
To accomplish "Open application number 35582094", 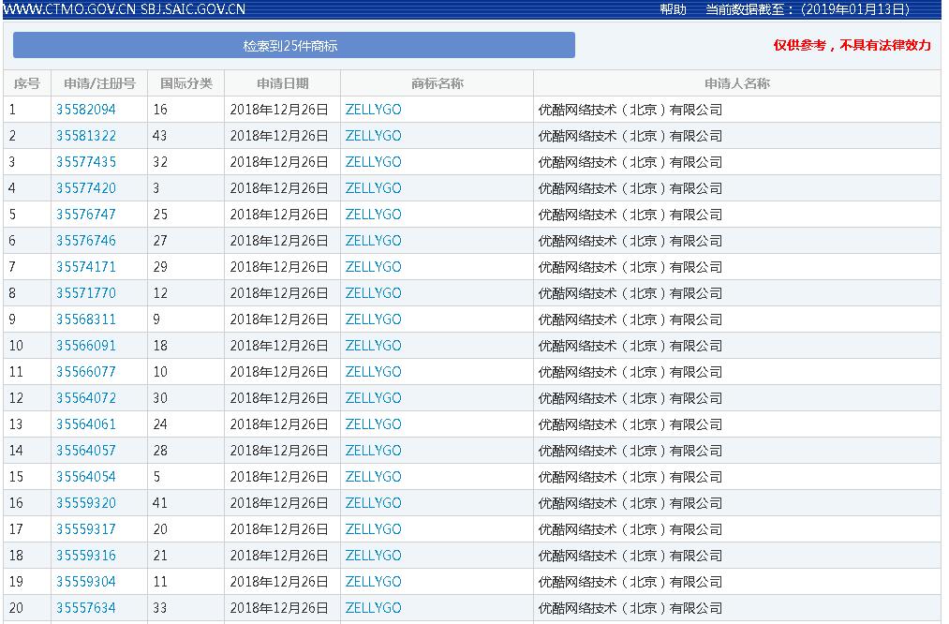I will click(86, 110).
